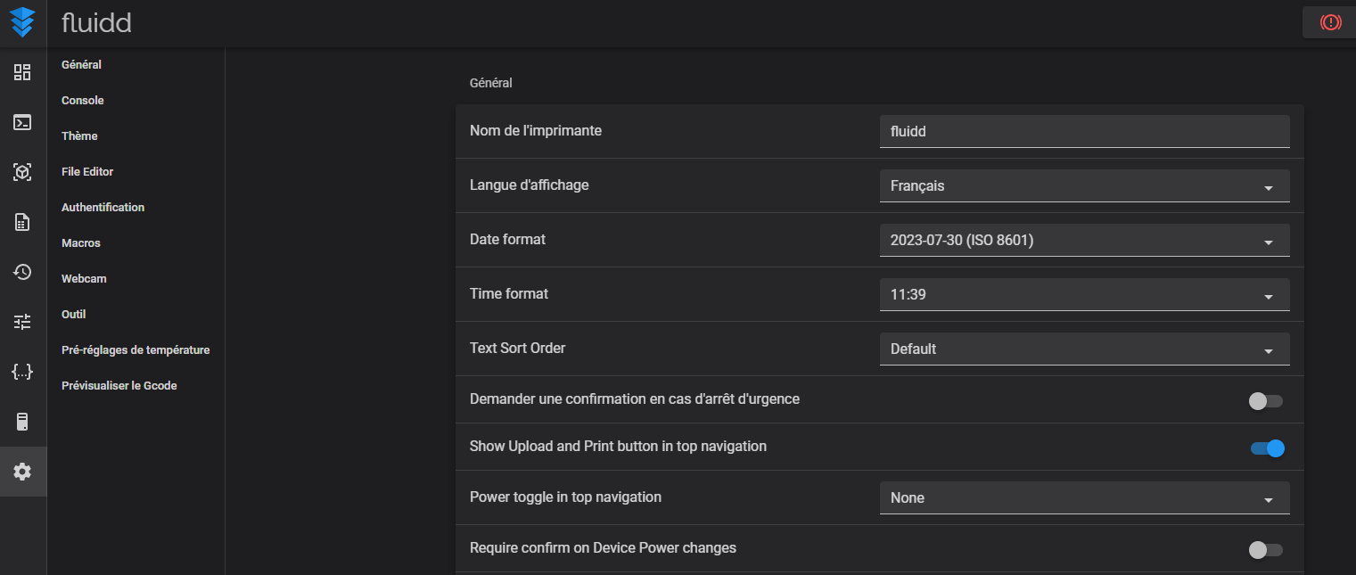This screenshot has height=575, width=1356.
Task: Go to the Thème settings section
Action: (79, 136)
